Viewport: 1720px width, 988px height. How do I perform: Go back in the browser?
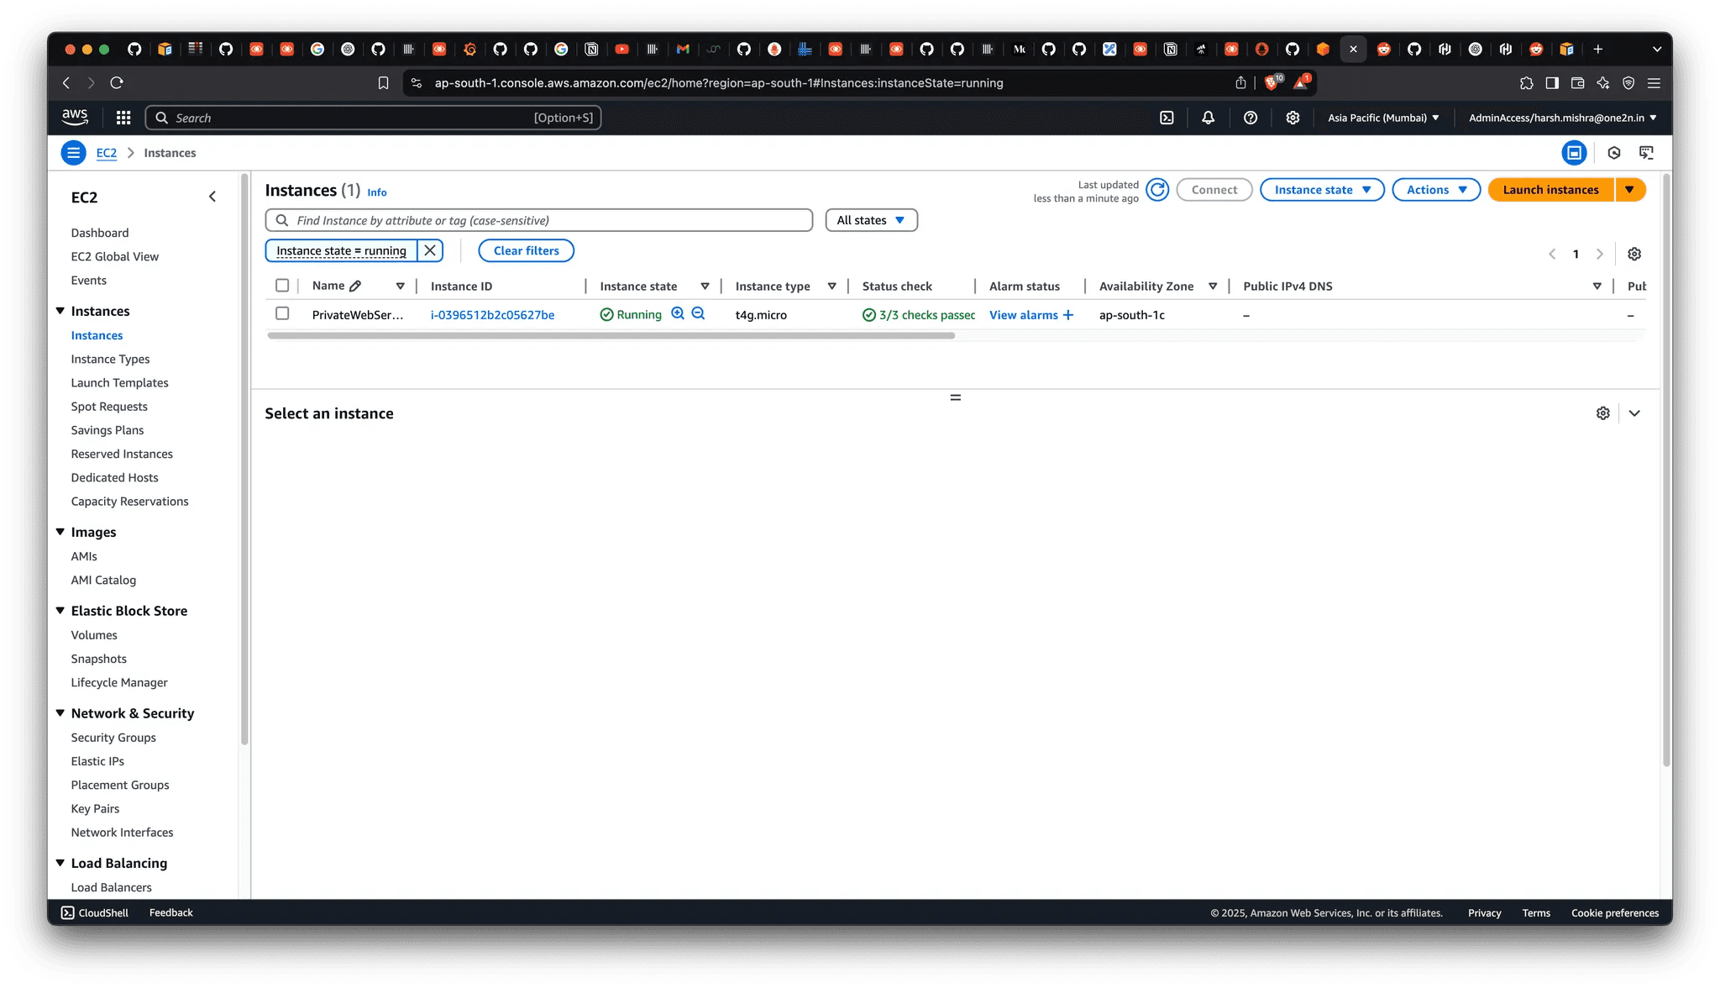tap(66, 82)
